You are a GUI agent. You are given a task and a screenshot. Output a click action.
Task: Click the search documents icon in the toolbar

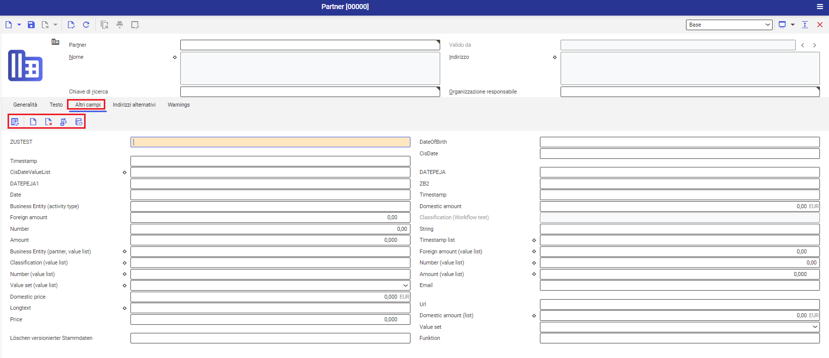tap(104, 25)
